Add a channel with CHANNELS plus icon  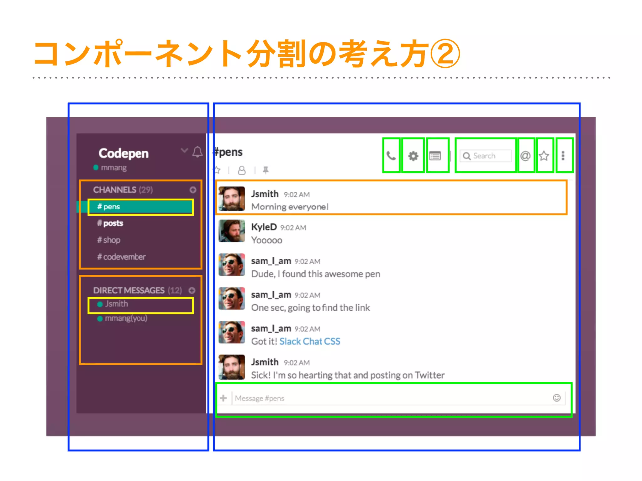[x=193, y=190]
